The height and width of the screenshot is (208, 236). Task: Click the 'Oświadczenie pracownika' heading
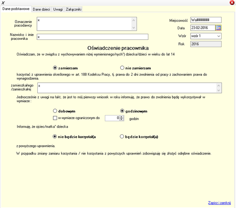118,48
